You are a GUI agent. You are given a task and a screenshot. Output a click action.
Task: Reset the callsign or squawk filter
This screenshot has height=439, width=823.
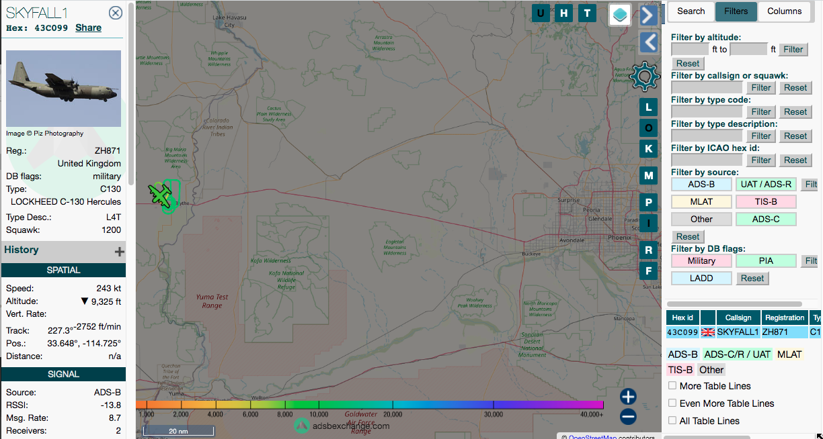[x=795, y=87]
